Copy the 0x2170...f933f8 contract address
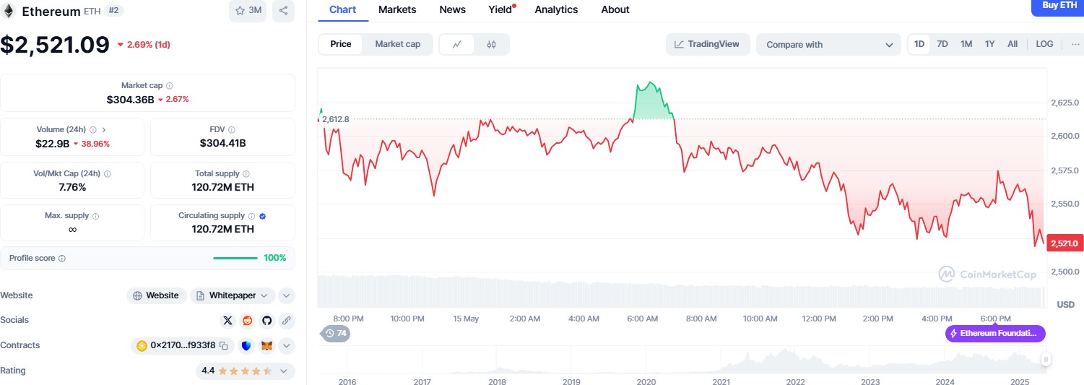This screenshot has width=1084, height=385. click(x=224, y=345)
